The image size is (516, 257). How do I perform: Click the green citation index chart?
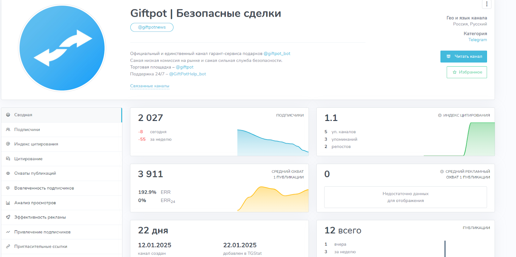click(459, 139)
